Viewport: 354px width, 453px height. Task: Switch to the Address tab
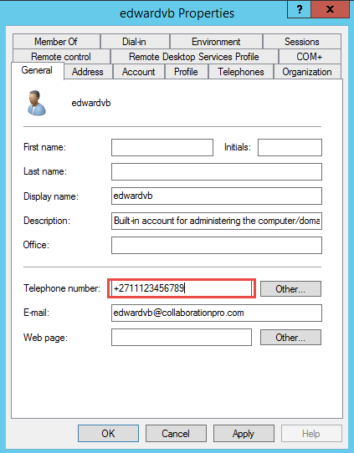(x=88, y=72)
